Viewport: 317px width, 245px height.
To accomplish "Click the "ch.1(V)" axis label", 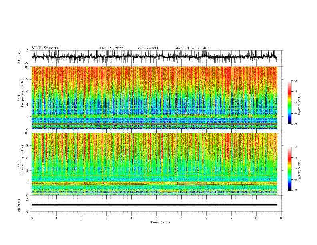I will point(19,57).
